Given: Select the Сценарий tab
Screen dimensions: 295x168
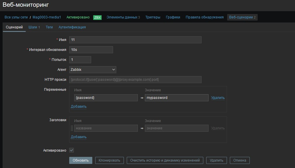Looking at the screenshot, I should 14,27.
